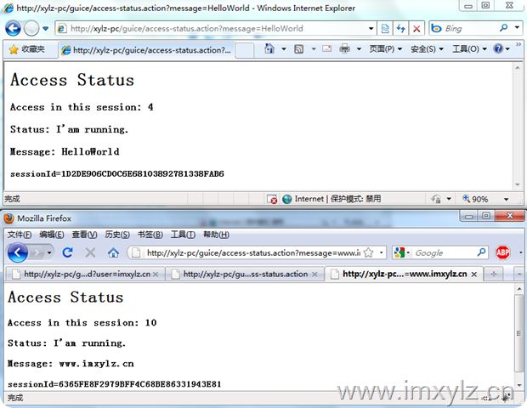Viewport: 527px width, 408px height.
Task: Close the ss-status.action Firefox tab
Action: (314, 275)
